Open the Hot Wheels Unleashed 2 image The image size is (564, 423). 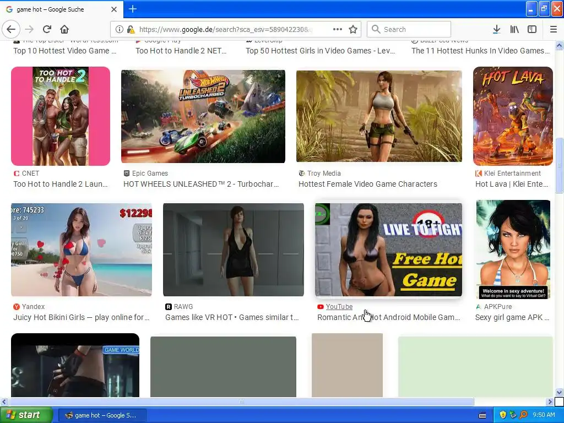[x=203, y=116]
